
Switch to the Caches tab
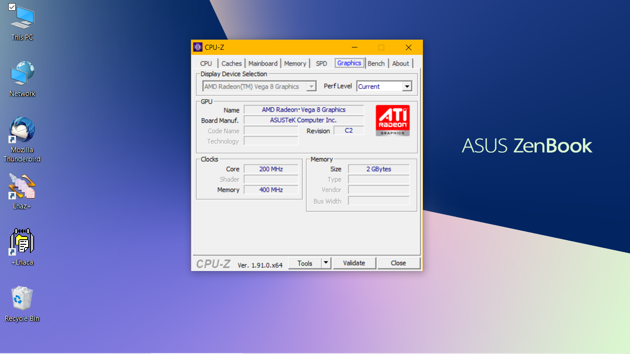(x=232, y=64)
